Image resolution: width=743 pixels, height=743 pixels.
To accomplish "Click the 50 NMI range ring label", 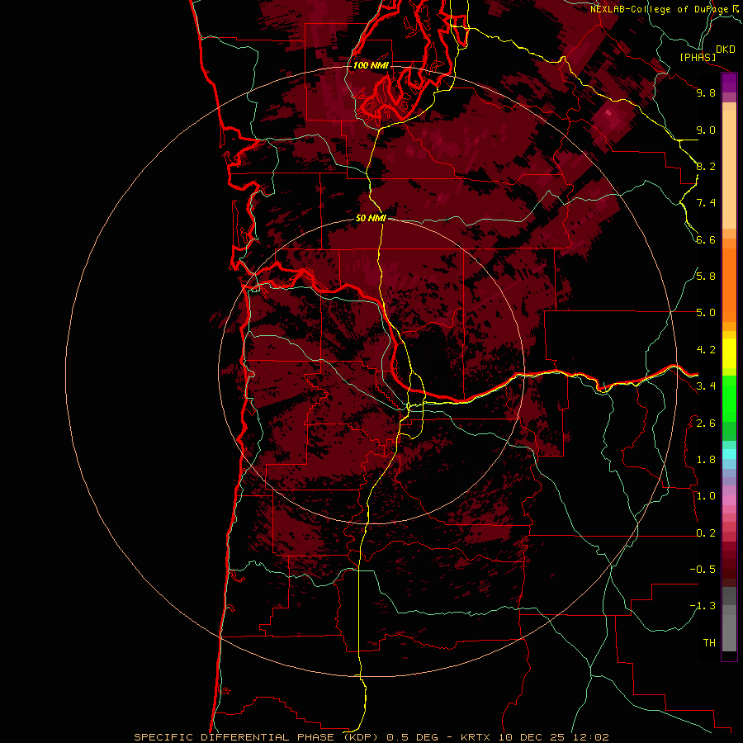I will (371, 218).
